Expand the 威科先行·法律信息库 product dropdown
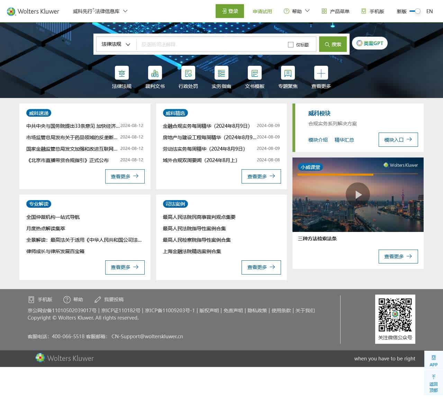This screenshot has height=404, width=443. (100, 11)
